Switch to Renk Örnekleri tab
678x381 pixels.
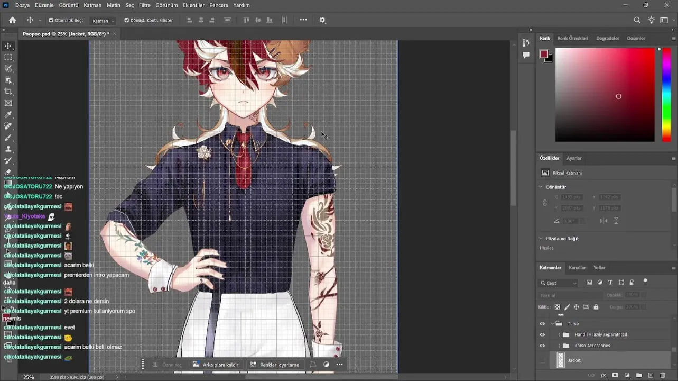pos(572,38)
